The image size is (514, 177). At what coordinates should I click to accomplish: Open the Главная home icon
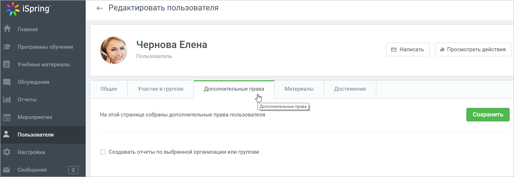pyautogui.click(x=7, y=29)
